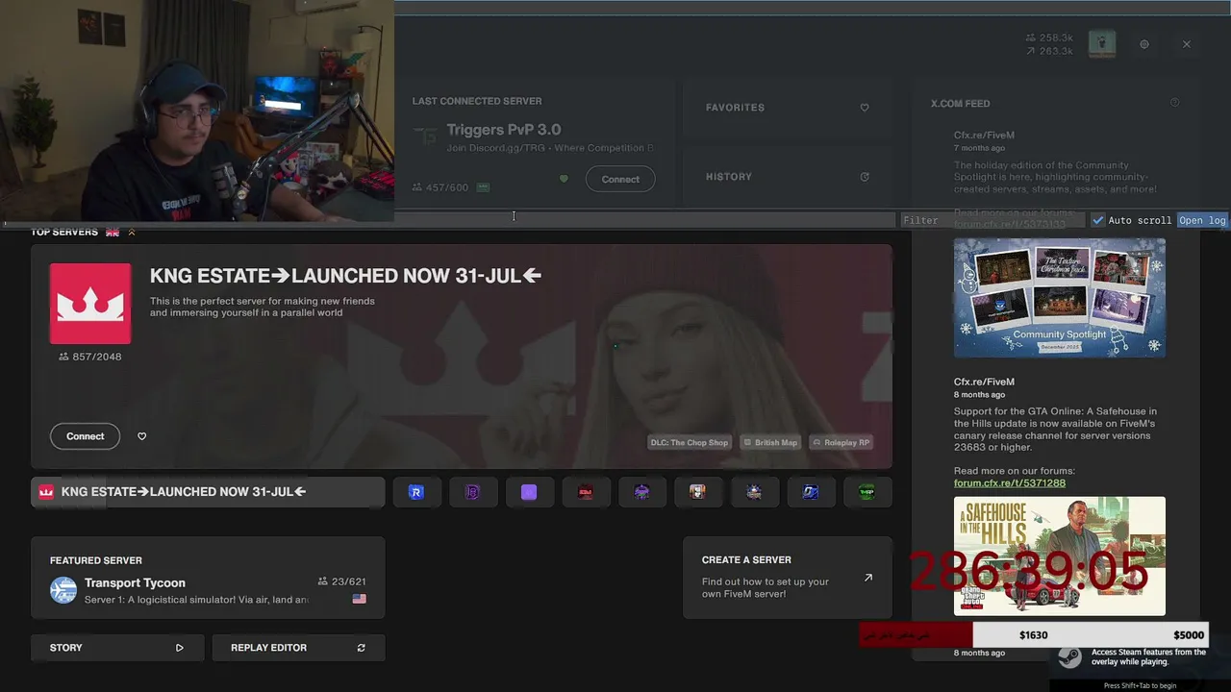Click the Cfx.re/FiveM post from 7 months ago
This screenshot has height=692, width=1231.
click(x=984, y=136)
